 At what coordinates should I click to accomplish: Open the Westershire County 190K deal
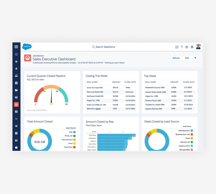[155, 88]
